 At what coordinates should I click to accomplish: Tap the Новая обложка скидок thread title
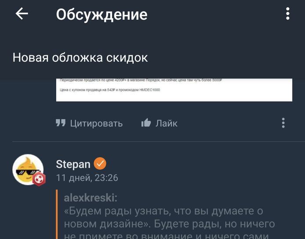point(80,58)
